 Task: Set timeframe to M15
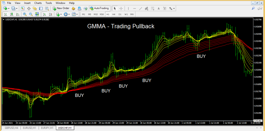point(96,15)
